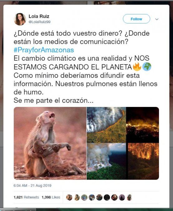Click the last liker avatar icon
Screen dimensions: 173x211
(x=129, y=198)
